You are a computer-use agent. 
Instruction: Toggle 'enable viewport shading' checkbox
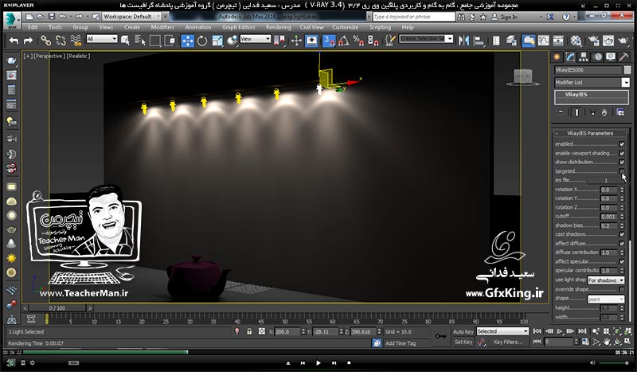[x=622, y=153]
